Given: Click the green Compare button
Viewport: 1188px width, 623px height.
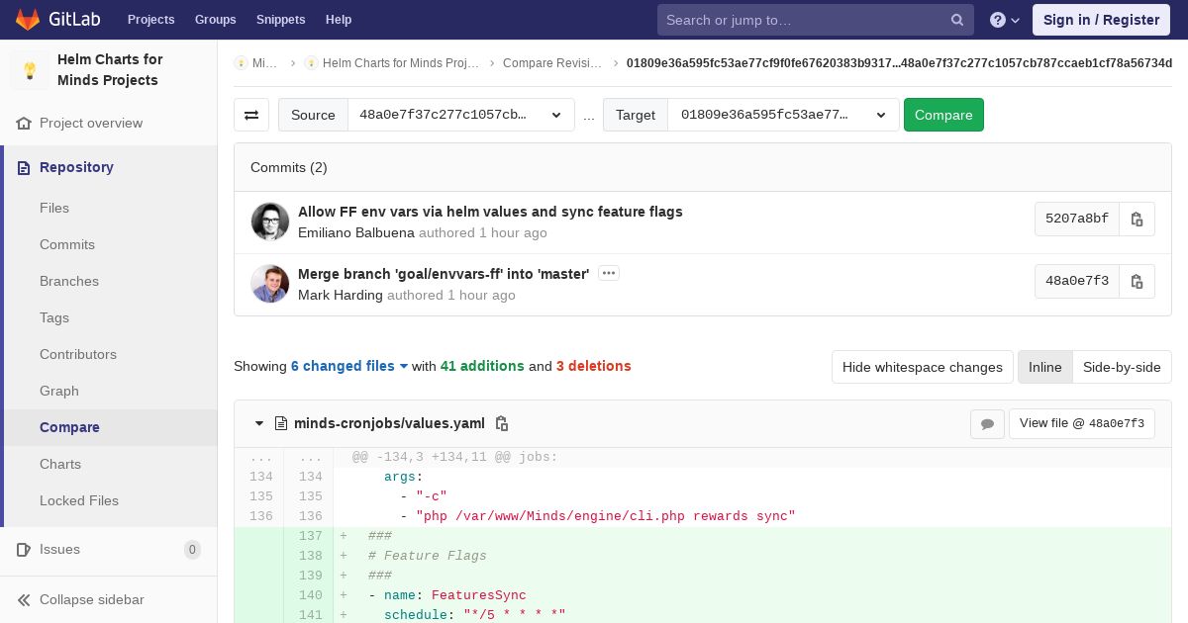Looking at the screenshot, I should 943,115.
